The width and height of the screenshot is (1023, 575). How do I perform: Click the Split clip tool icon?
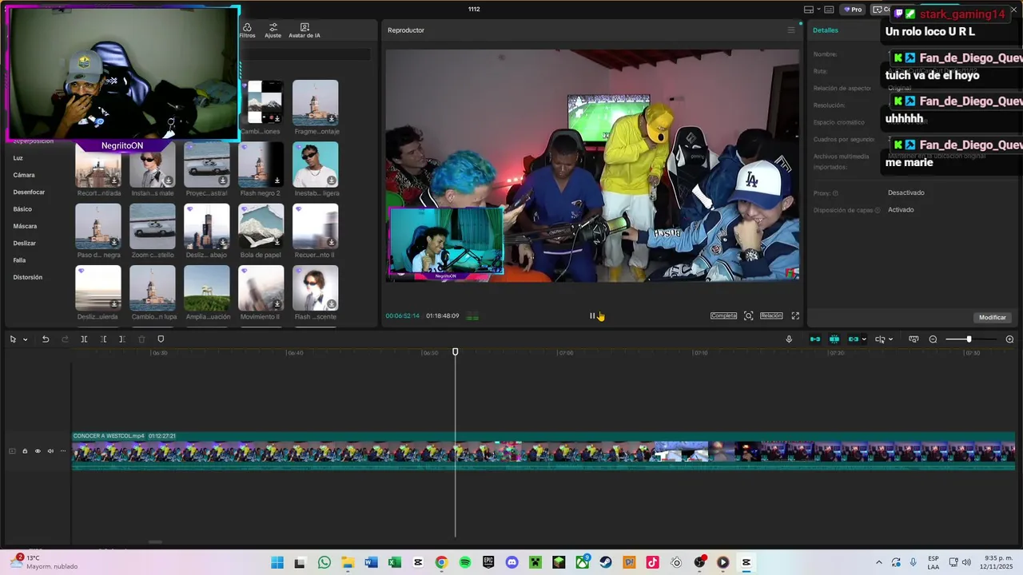(84, 339)
